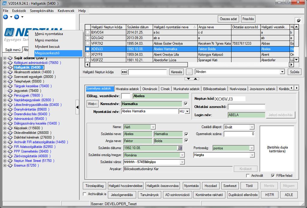Viewport: 307px width, 208px height.
Task: Click the up arrow panel splitter
Action: 196,79
